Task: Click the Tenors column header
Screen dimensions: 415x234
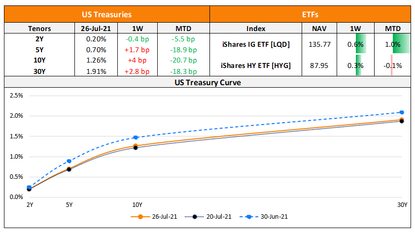Action: (x=39, y=29)
